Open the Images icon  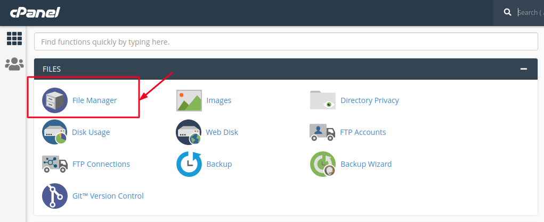click(189, 100)
